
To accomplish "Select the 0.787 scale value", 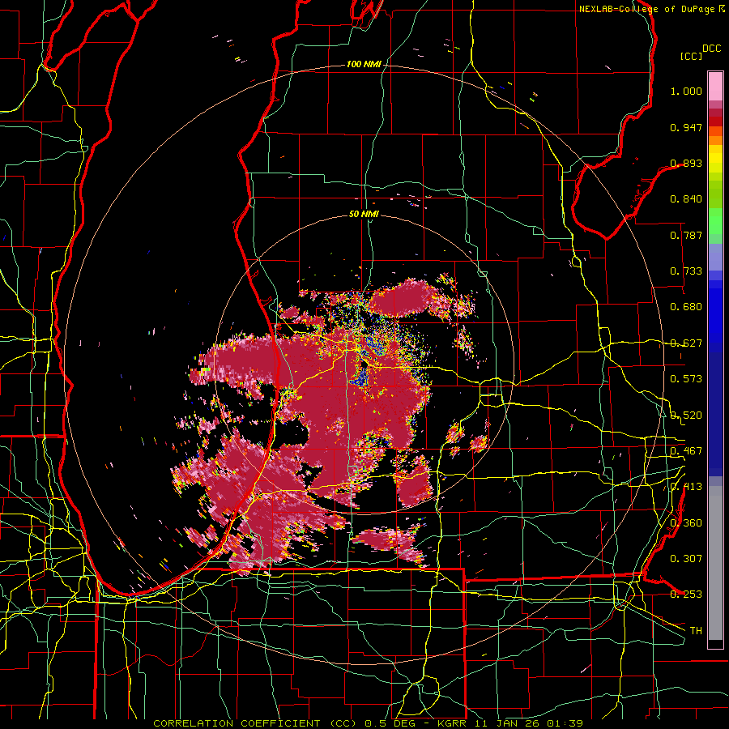I will [x=686, y=235].
